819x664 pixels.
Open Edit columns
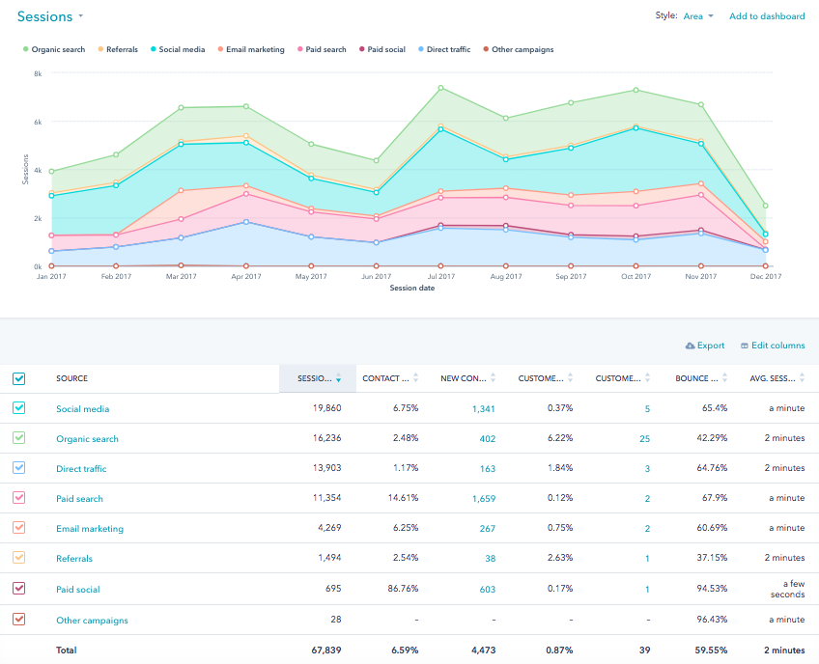coord(773,346)
